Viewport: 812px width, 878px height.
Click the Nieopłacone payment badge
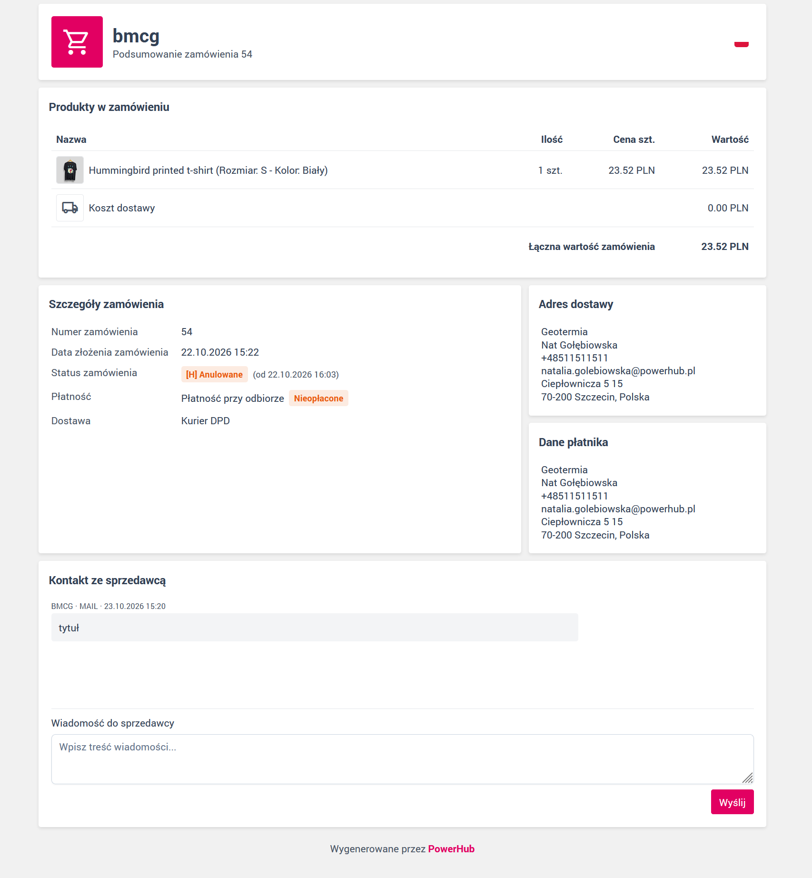click(x=318, y=398)
